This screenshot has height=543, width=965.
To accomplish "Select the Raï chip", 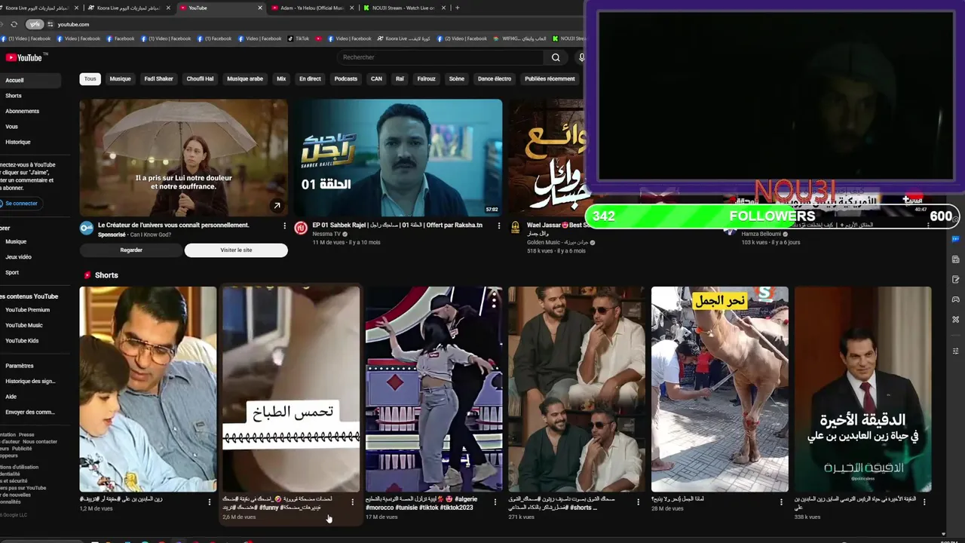I will (x=400, y=78).
